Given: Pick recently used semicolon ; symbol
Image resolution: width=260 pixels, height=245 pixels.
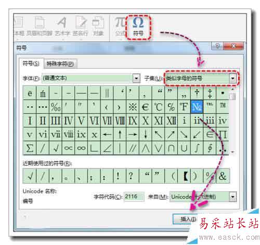Looking at the screenshot, I should tap(94, 176).
